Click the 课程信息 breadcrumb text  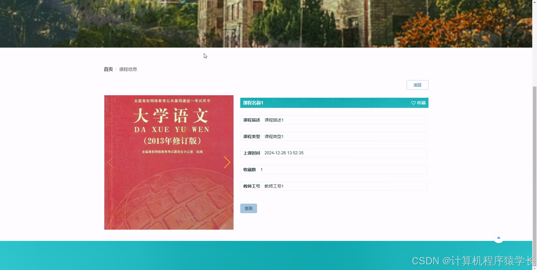point(128,69)
